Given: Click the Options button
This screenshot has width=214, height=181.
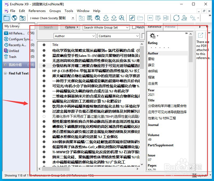Looking at the screenshot, I should click(70, 27).
